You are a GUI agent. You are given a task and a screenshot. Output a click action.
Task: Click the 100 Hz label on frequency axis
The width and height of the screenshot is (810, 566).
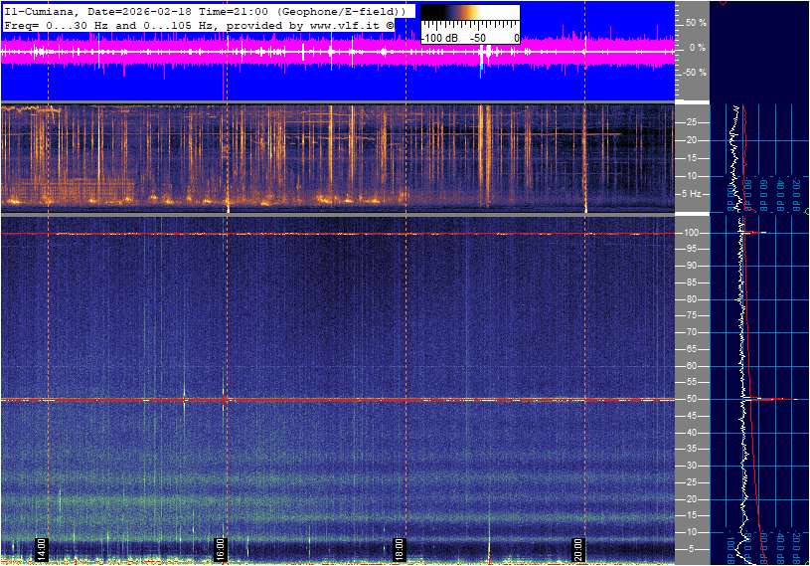(691, 233)
